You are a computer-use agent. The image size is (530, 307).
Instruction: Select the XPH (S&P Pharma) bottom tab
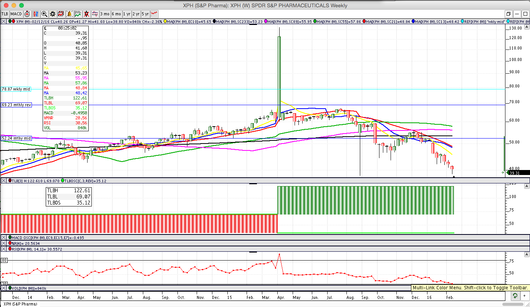(x=20, y=304)
